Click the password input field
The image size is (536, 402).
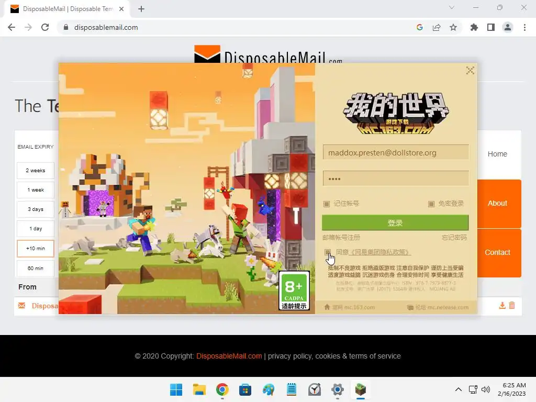396,178
